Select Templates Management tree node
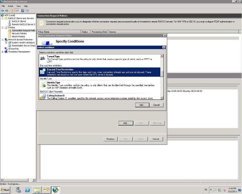 pos(19,52)
